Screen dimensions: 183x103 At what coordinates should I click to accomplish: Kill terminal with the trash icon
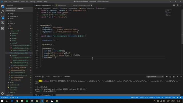click(x=174, y=77)
